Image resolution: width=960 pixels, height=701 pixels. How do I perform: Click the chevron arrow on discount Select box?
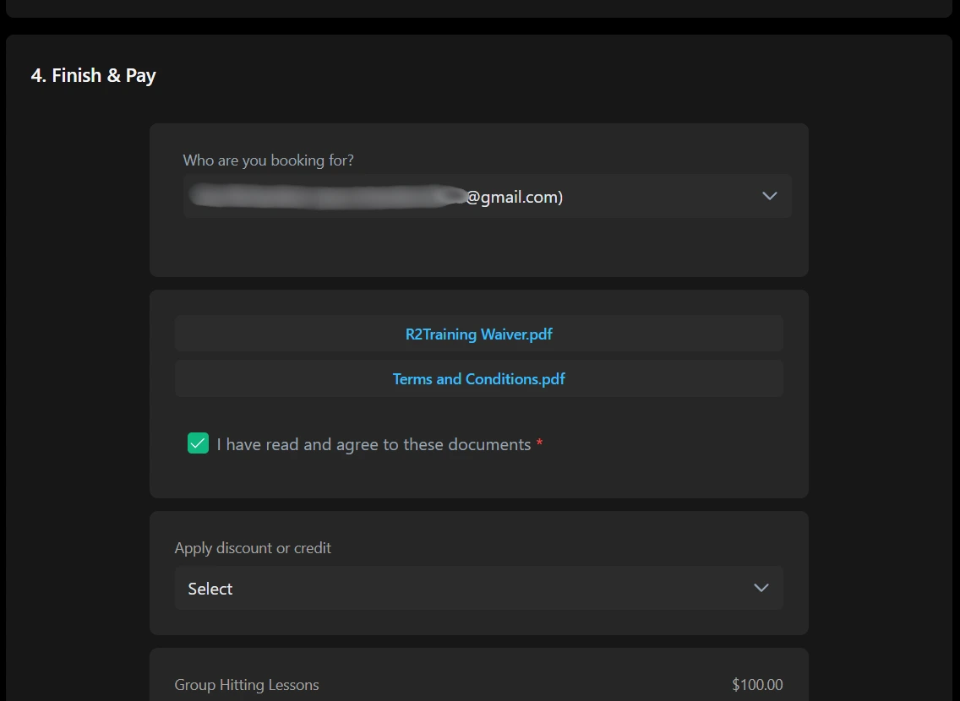point(761,588)
